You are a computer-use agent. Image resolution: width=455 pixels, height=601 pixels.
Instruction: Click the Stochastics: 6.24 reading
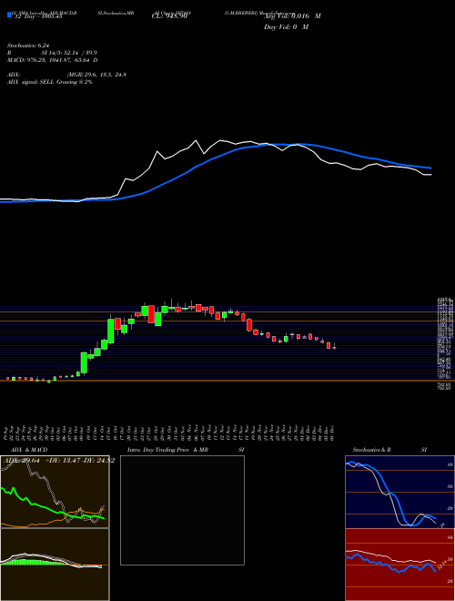[x=28, y=46]
